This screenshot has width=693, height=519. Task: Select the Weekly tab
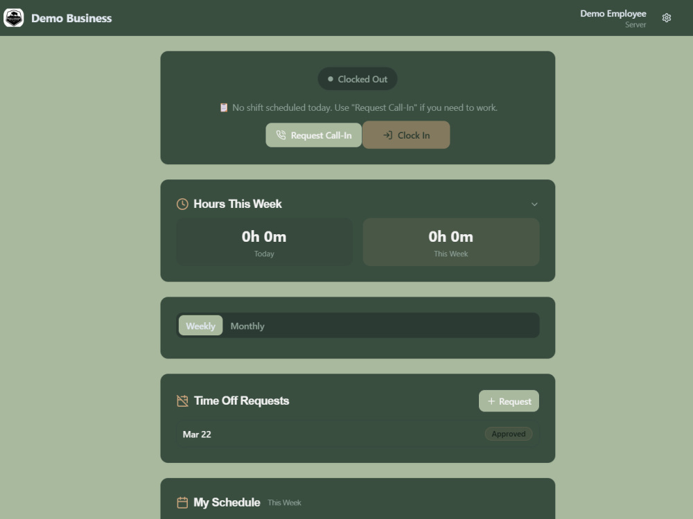coord(201,326)
